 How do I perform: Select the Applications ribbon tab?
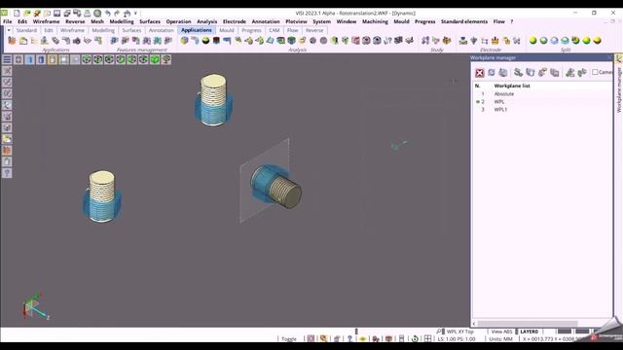tap(197, 30)
